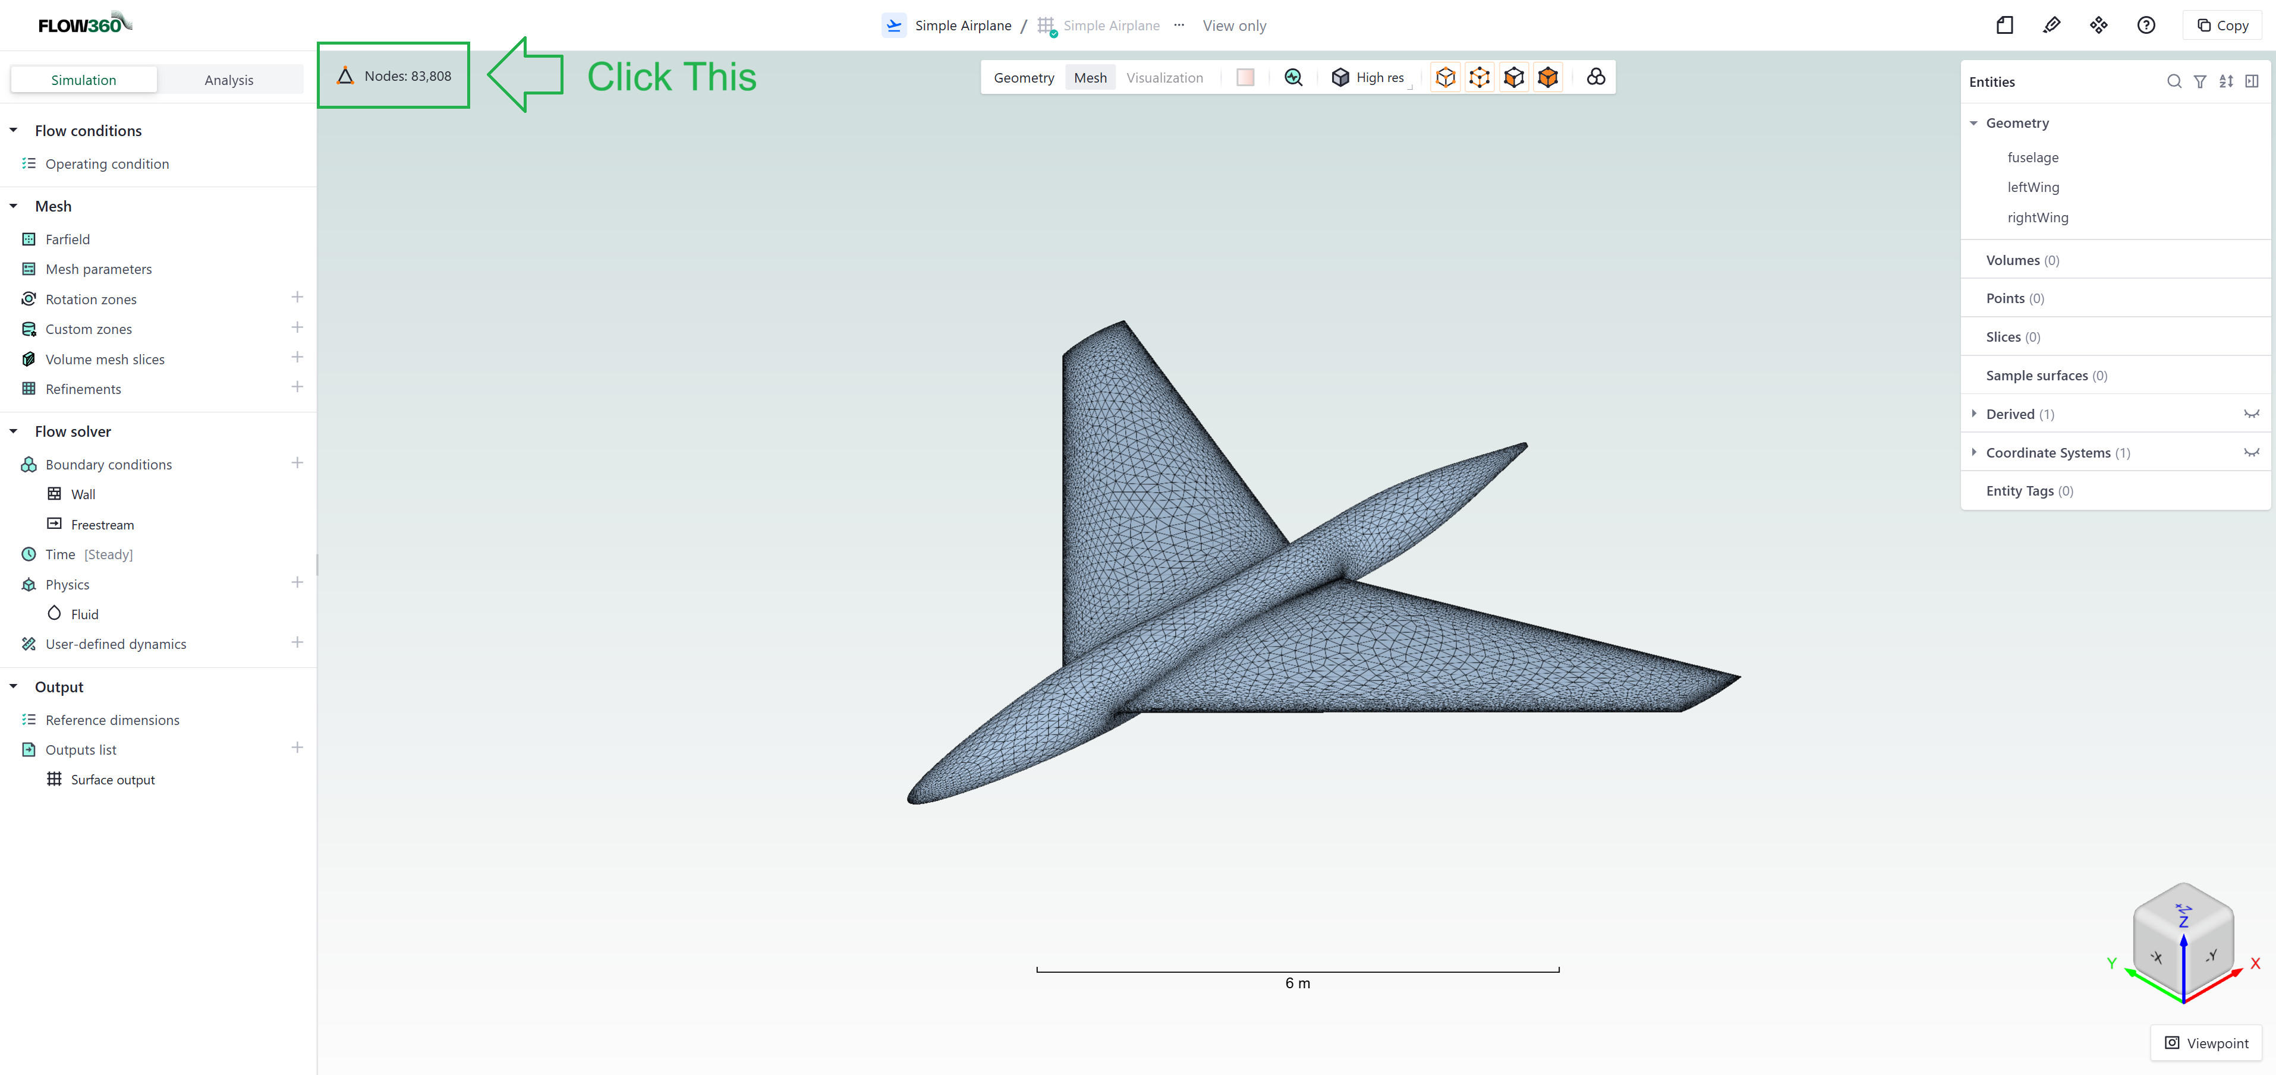2276x1075 pixels.
Task: Select the Mesh parameters tree item
Action: click(99, 269)
